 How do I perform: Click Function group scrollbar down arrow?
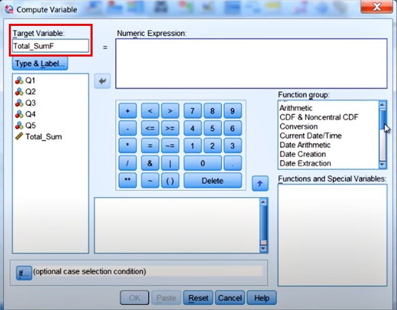tap(383, 165)
